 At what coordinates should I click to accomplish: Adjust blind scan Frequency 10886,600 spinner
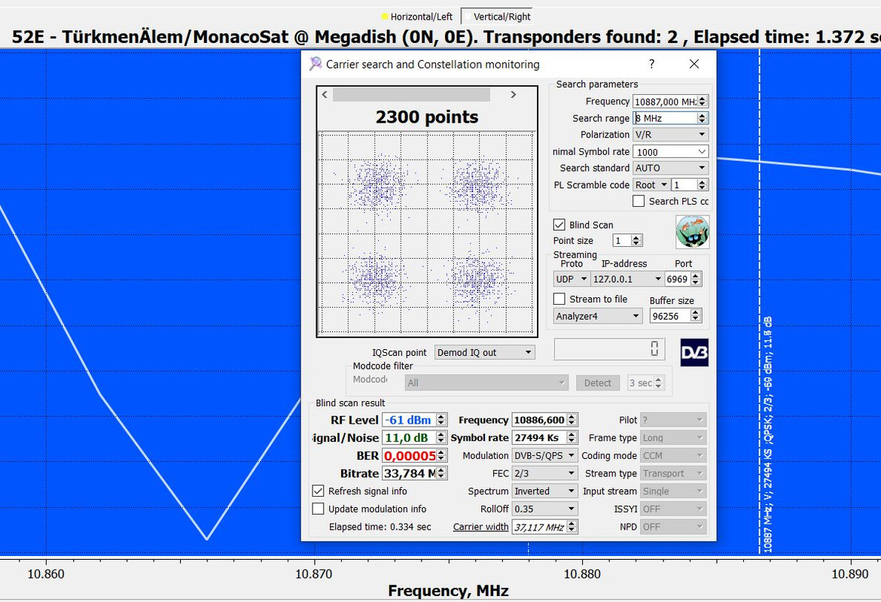572,420
